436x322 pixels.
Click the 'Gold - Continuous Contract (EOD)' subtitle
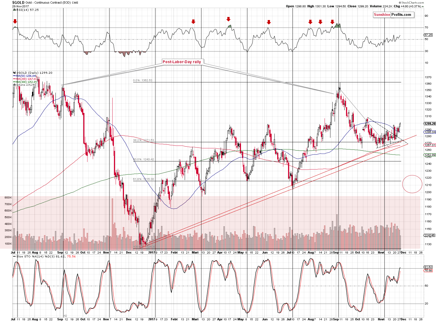click(48, 3)
